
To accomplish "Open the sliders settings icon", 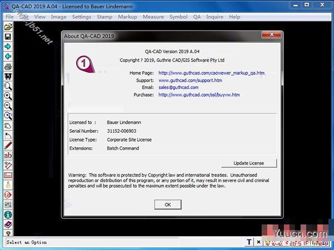I will click(x=8, y=204).
